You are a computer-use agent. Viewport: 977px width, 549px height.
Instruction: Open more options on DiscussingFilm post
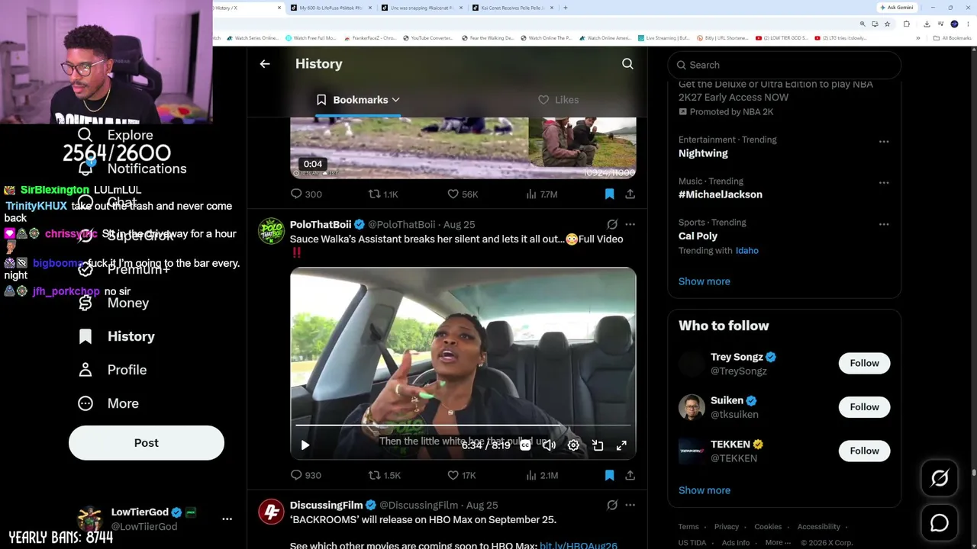(x=630, y=505)
